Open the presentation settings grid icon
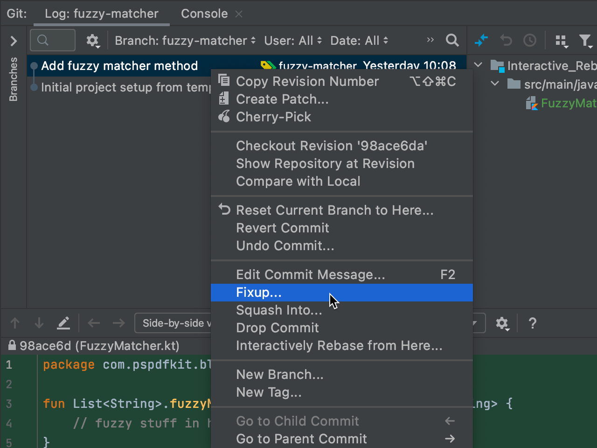This screenshot has height=448, width=597. point(561,41)
